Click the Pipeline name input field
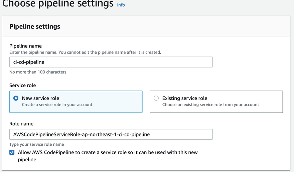 point(111,62)
